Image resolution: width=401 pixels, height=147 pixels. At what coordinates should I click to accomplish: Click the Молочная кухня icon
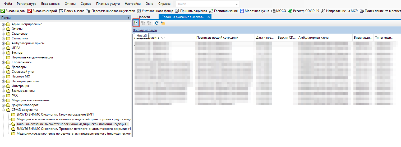coord(242,11)
